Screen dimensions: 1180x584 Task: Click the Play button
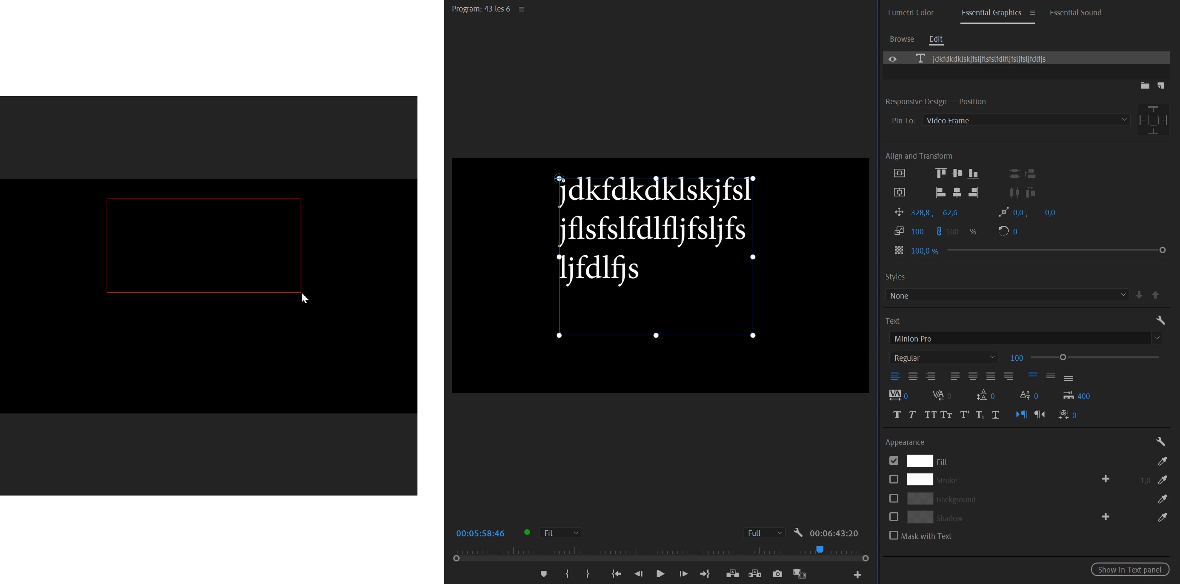[660, 574]
